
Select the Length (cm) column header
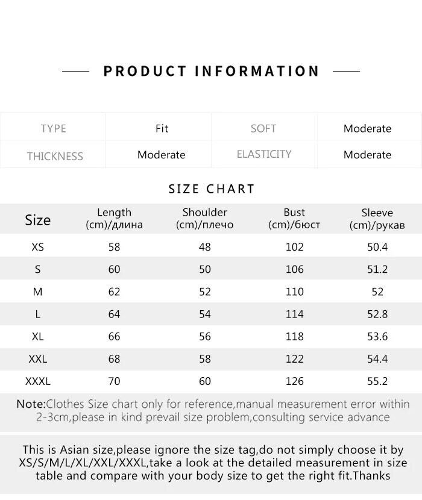(114, 219)
